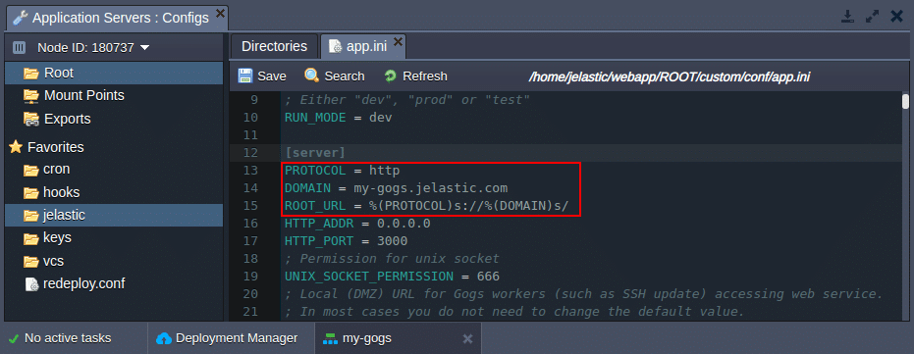Viewport: 914px width, 354px height.
Task: Click the hooks folder icon
Action: 30,193
